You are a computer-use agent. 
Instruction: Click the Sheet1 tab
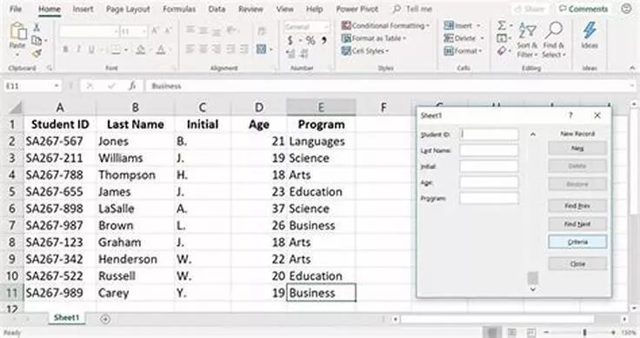coord(67,318)
